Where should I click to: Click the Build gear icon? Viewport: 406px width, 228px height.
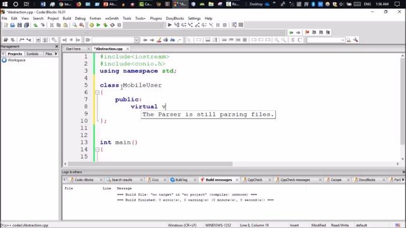pyautogui.click(x=91, y=25)
